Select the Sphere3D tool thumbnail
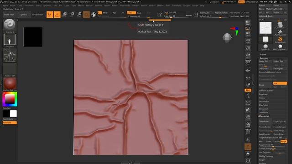The width and height of the screenshot is (292, 164). [266, 47]
